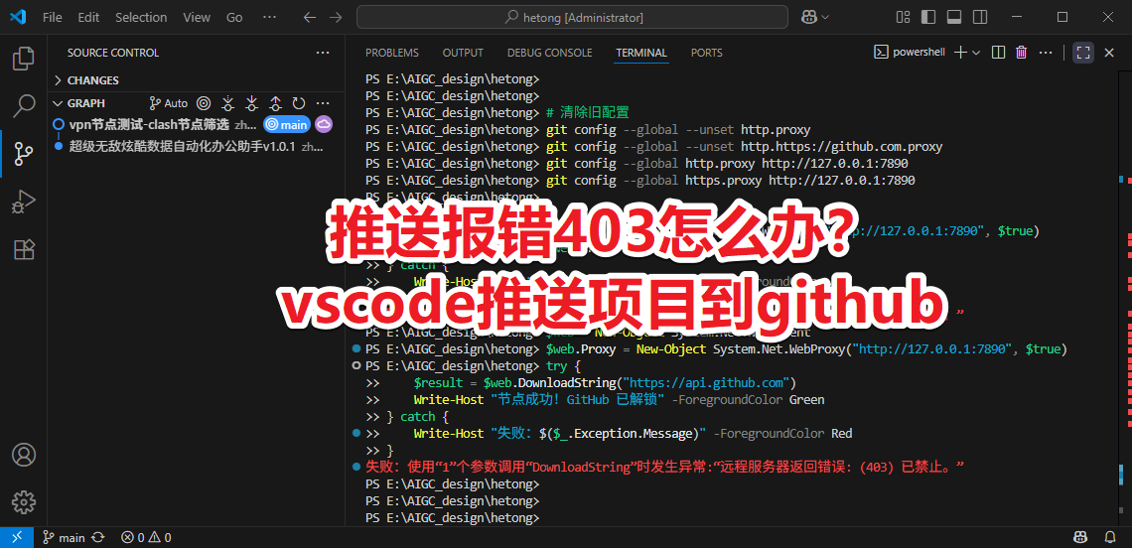Open the Run and Debug view
1132x548 pixels.
[24, 202]
